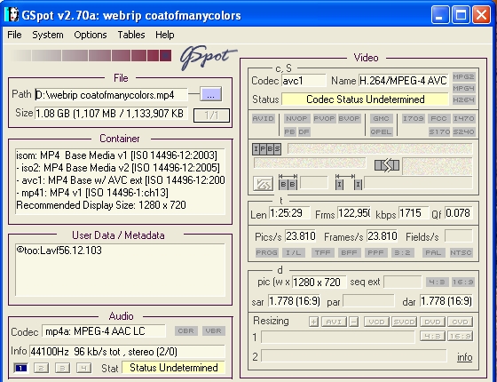Click the double-arrow frame order icon

pos(387,165)
